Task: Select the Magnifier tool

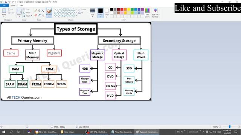Action: (43, 15)
